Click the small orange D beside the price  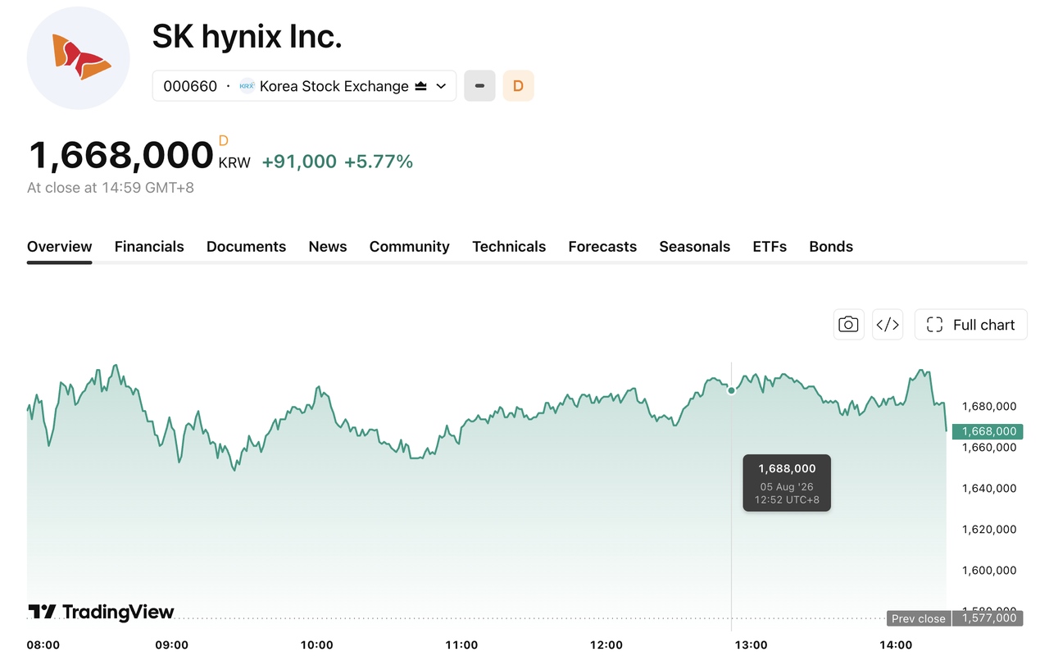click(224, 141)
